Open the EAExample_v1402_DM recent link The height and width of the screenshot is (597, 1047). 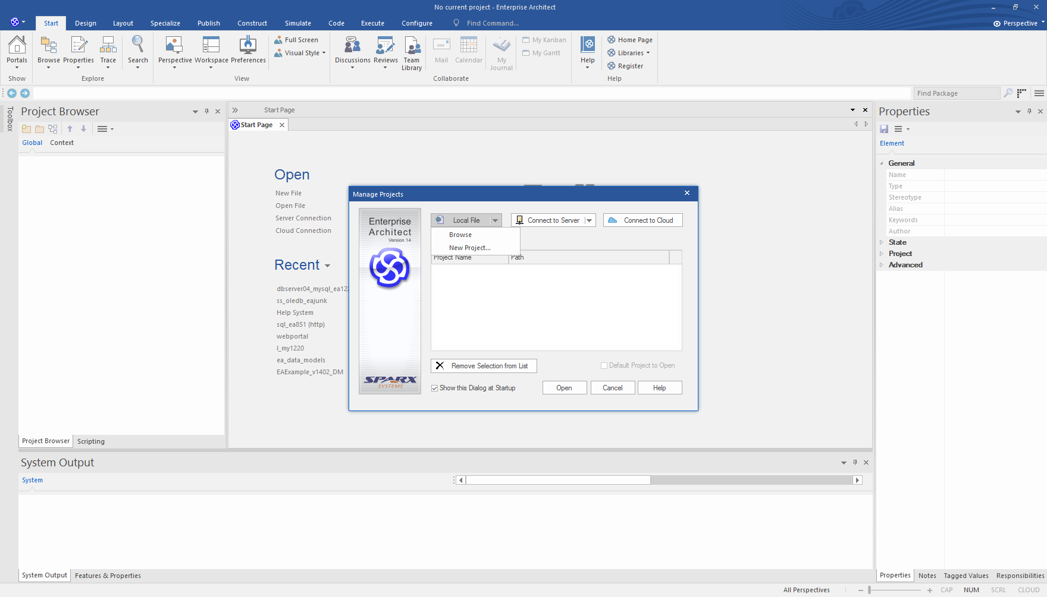click(310, 372)
